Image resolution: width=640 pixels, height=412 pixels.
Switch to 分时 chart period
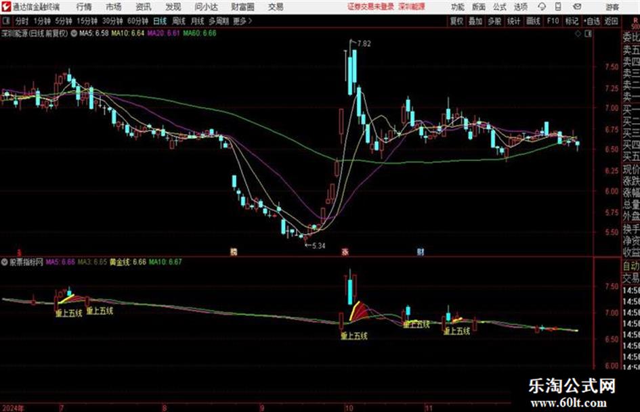[x=22, y=21]
